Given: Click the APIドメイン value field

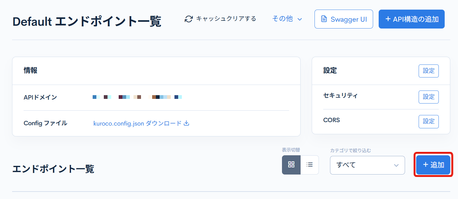Looking at the screenshot, I should coord(137,97).
